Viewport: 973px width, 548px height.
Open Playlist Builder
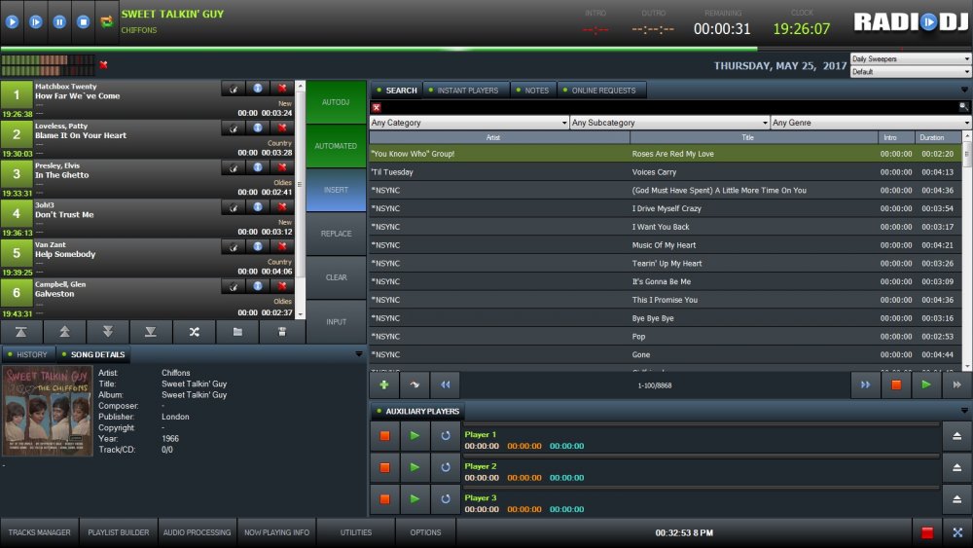(119, 532)
